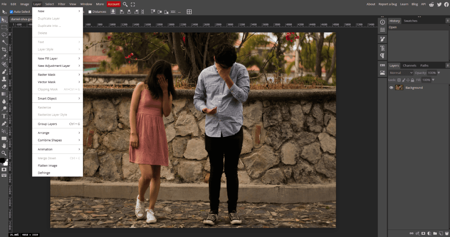
Task: Click the search magnifier icon in menu bar
Action: point(125,4)
